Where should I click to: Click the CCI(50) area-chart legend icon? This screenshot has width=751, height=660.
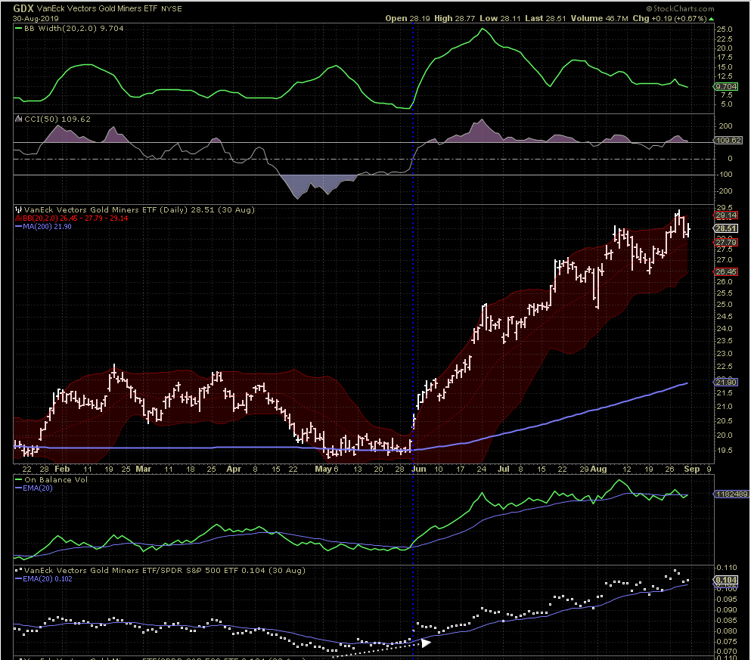click(x=19, y=119)
